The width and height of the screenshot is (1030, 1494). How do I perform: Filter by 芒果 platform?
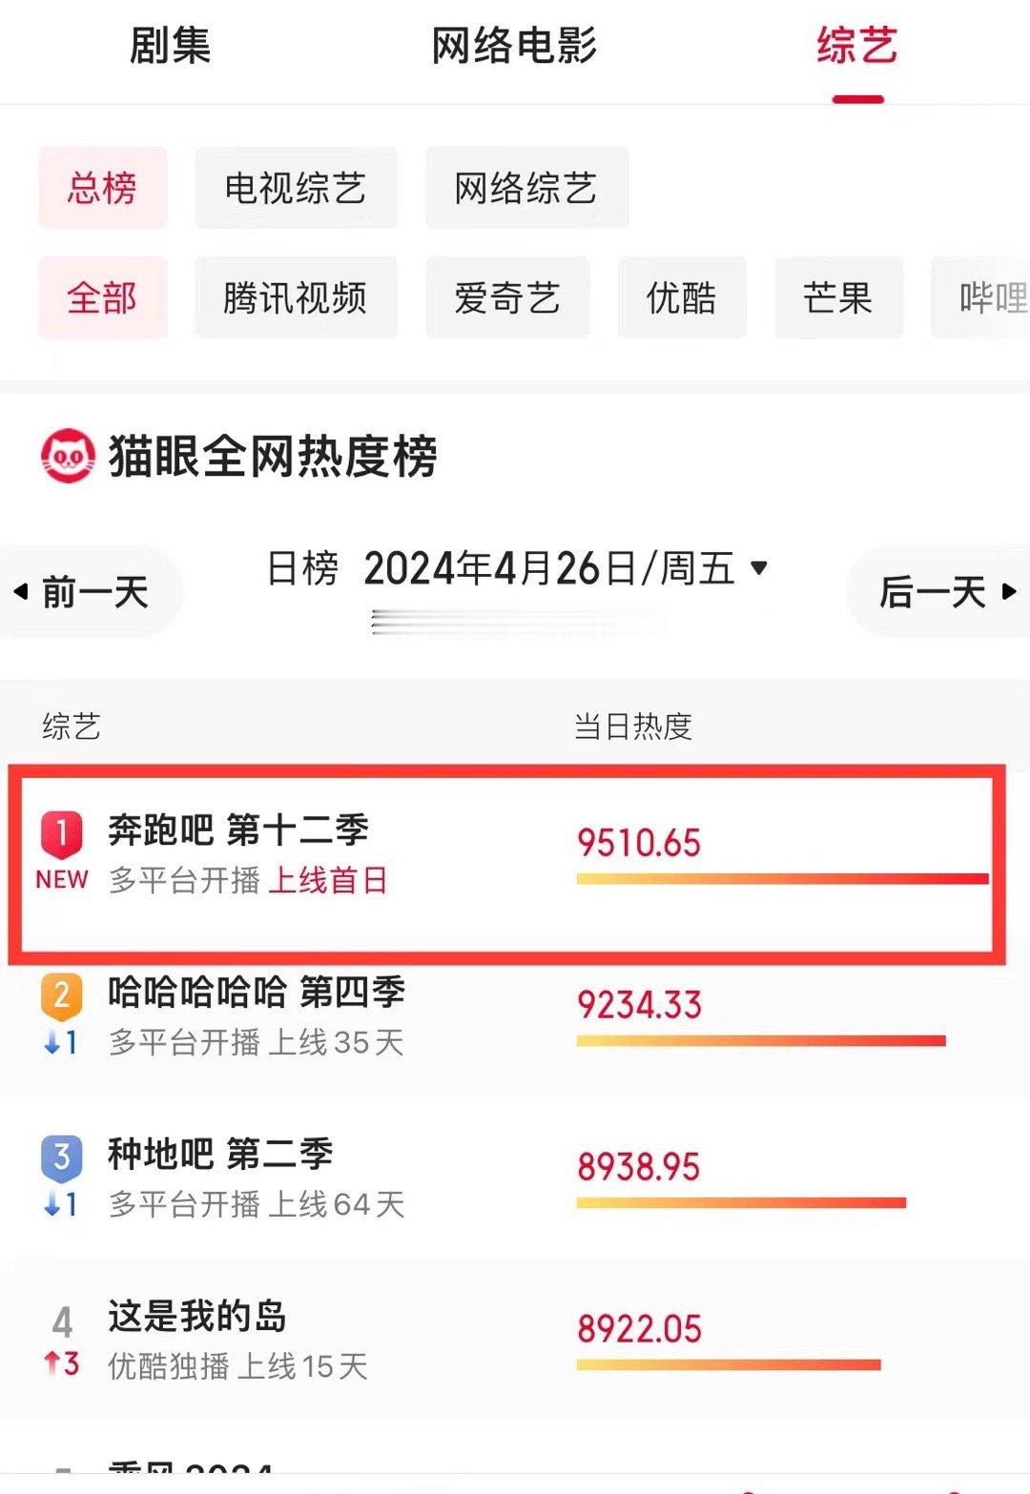[x=838, y=297]
